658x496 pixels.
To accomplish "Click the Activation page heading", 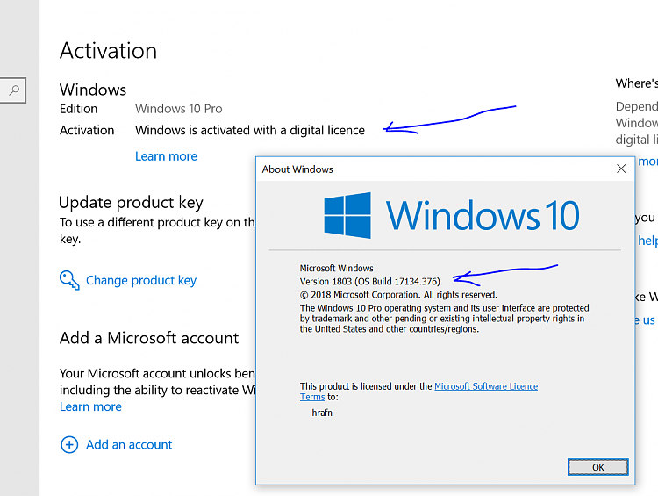I will point(108,51).
